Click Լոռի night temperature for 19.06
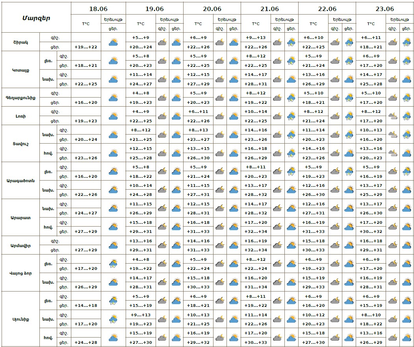This screenshot has width=414, height=347. click(x=141, y=112)
